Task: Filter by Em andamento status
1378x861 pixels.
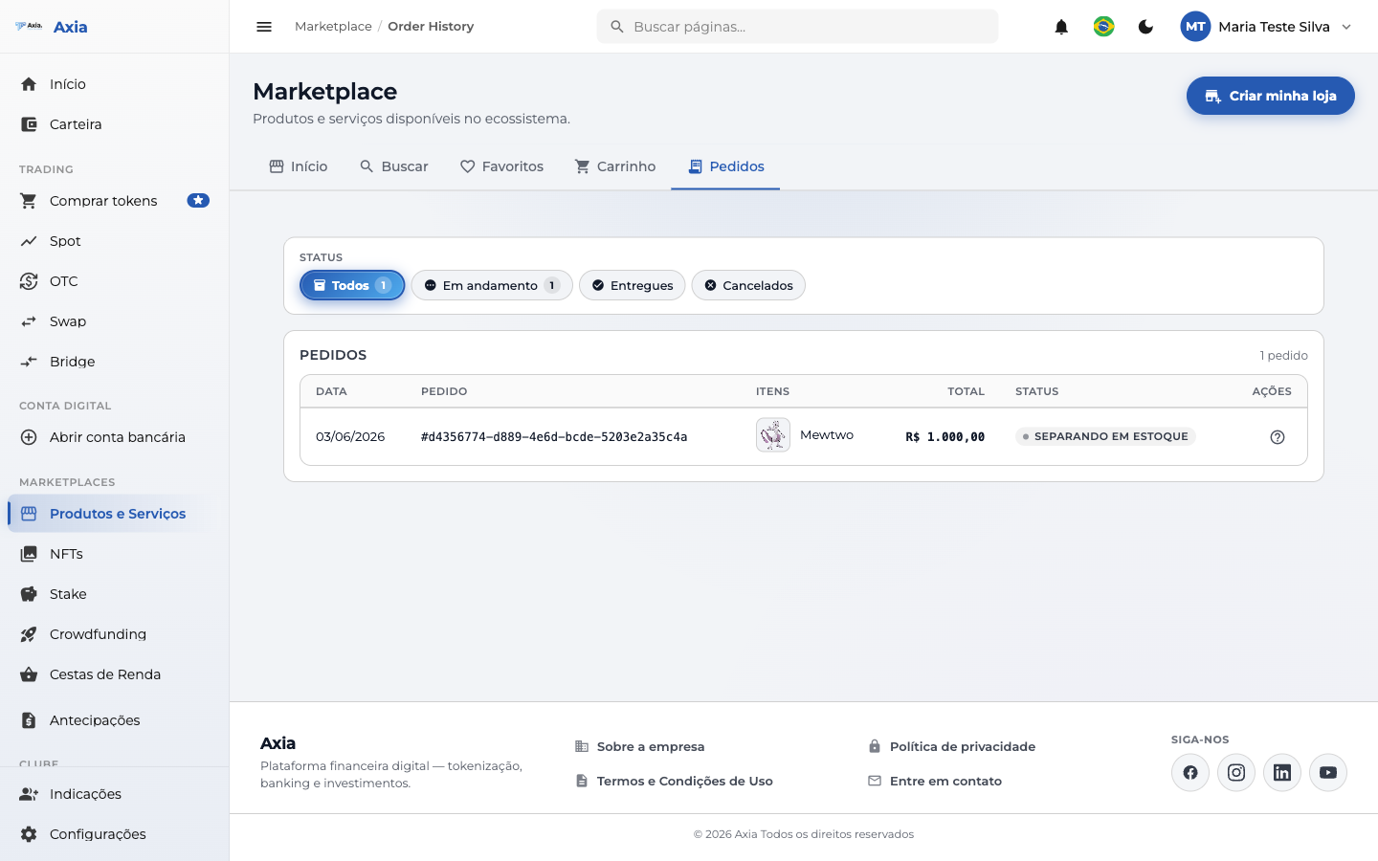Action: 492,285
